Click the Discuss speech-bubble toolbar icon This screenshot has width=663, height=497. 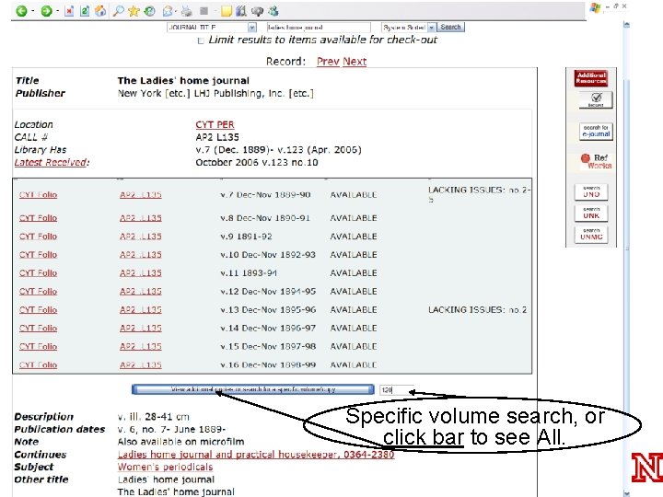point(257,11)
